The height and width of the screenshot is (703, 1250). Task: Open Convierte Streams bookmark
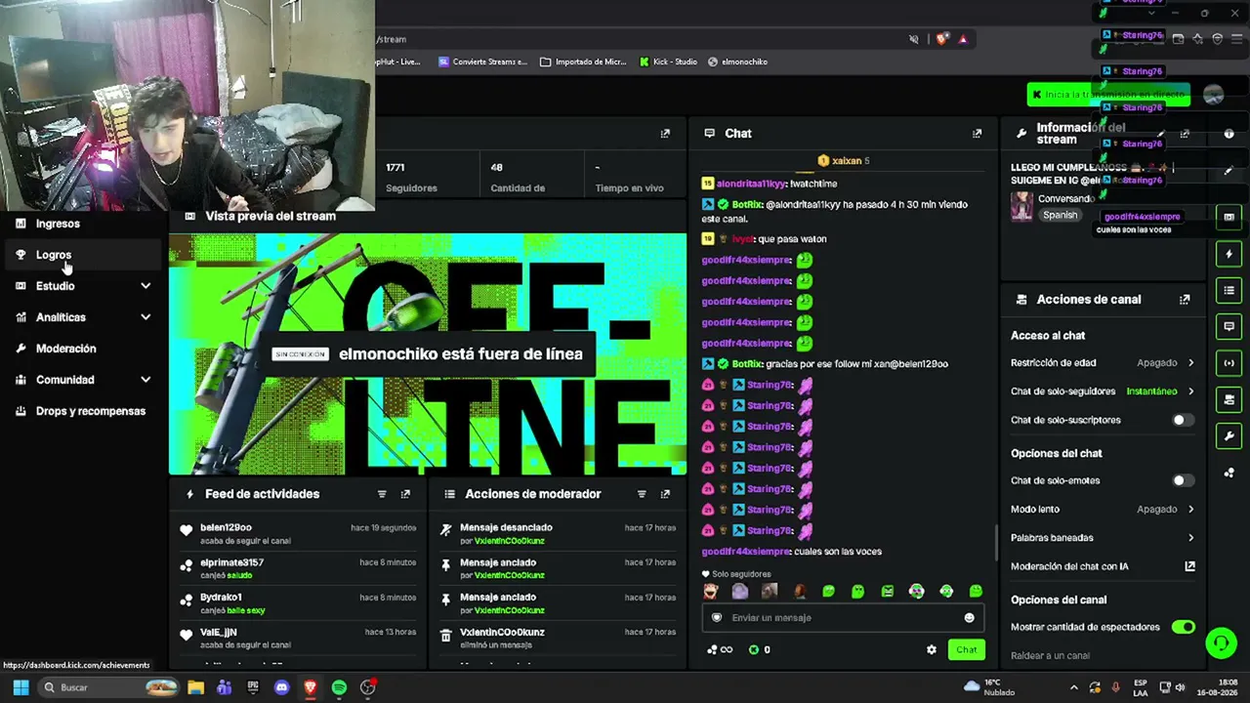pyautogui.click(x=482, y=62)
